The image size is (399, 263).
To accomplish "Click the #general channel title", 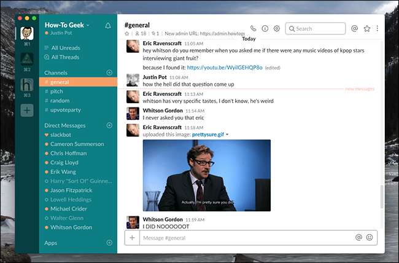I will [x=137, y=25].
